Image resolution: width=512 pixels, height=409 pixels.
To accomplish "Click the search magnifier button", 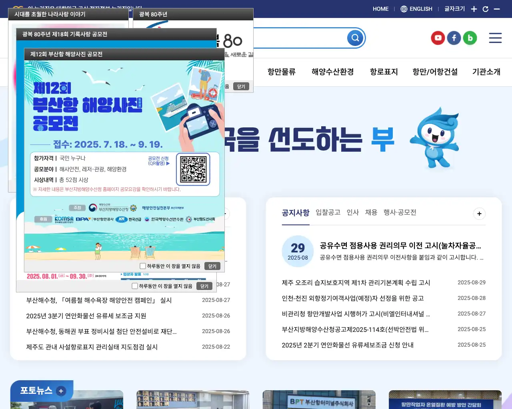I will pos(355,38).
